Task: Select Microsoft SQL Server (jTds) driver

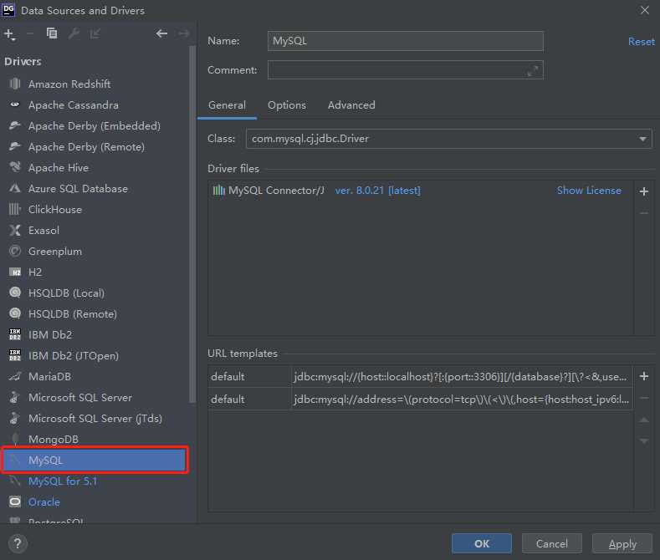Action: (95, 418)
